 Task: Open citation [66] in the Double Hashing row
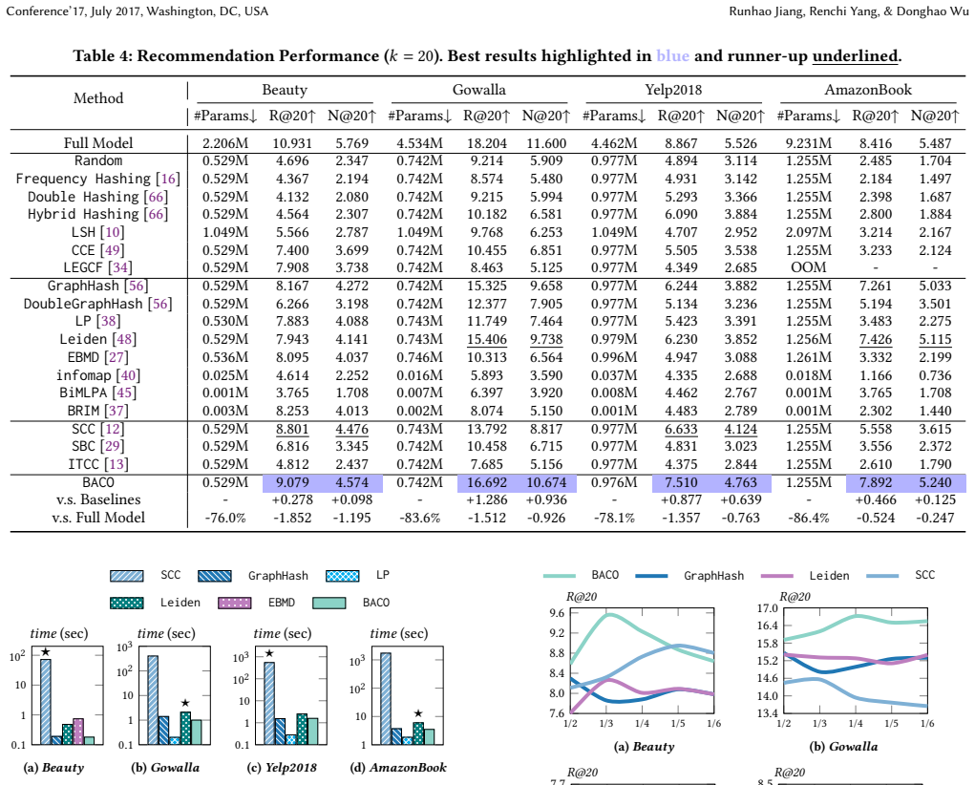[156, 197]
